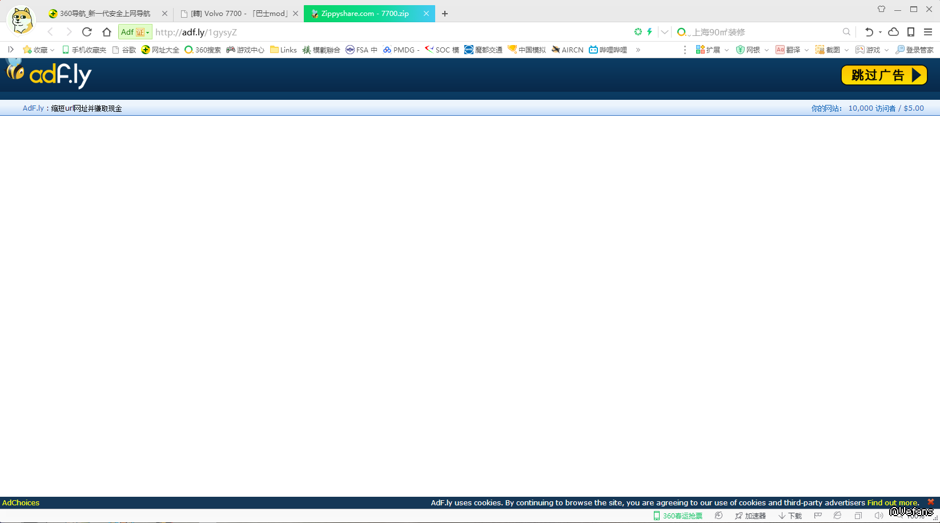Image resolution: width=940 pixels, height=523 pixels.
Task: Open the cloud sync icon
Action: pos(894,32)
